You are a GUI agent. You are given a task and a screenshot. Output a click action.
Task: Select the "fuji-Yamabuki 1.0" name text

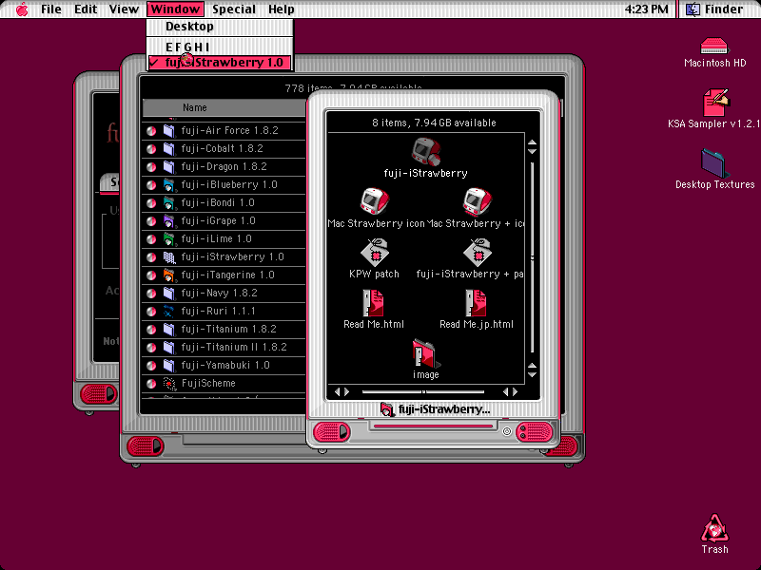(x=225, y=366)
